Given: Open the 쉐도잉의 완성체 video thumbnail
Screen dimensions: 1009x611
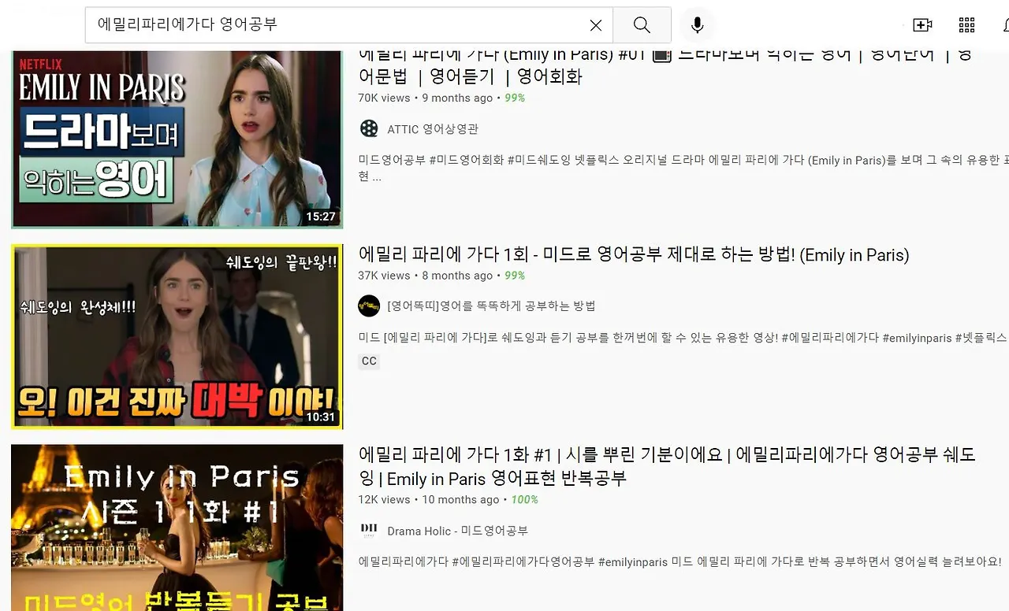Looking at the screenshot, I should (177, 338).
